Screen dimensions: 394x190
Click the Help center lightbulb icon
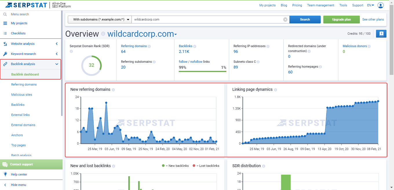(5, 174)
